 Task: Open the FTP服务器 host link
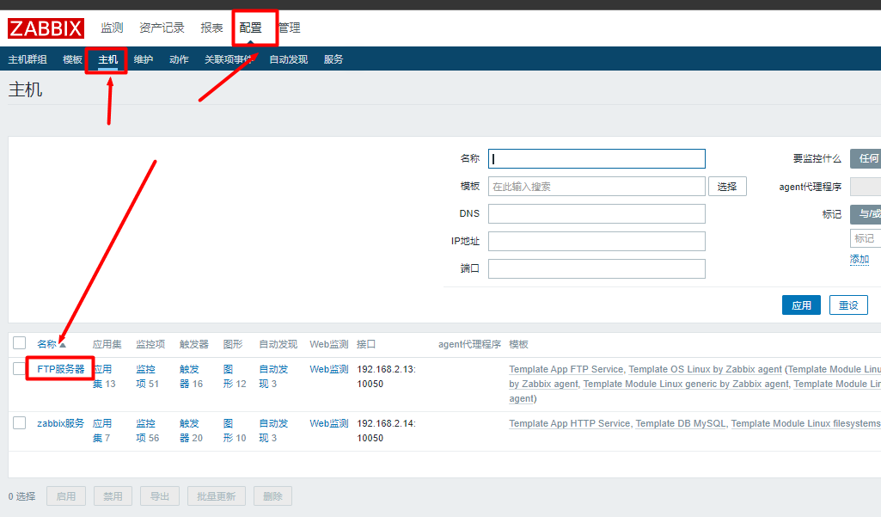tap(61, 369)
